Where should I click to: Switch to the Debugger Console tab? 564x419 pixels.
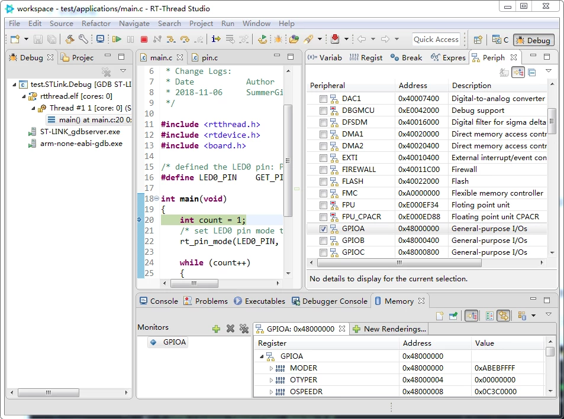point(330,301)
